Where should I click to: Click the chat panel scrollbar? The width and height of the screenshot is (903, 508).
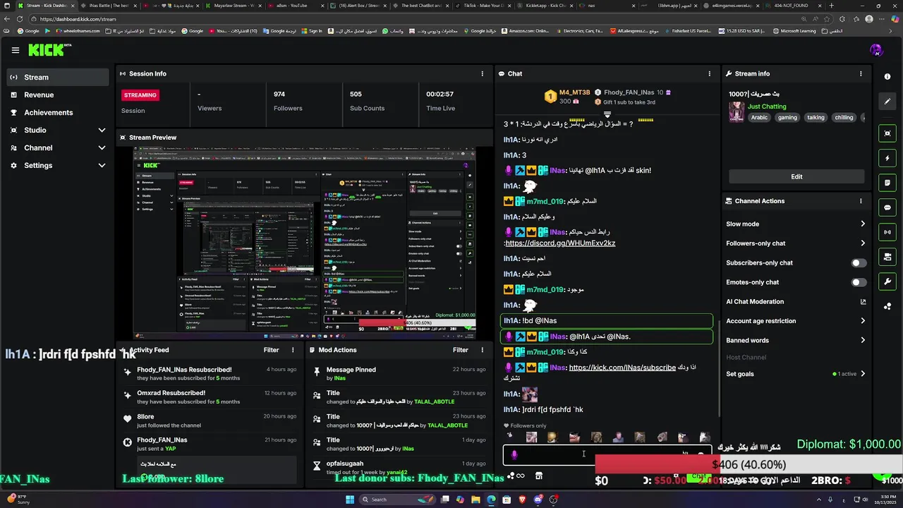coord(718,367)
